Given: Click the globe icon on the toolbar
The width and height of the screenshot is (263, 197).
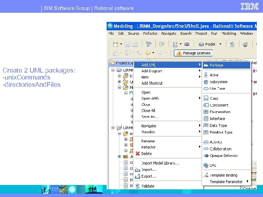Looking at the screenshot, I should 245,45.
